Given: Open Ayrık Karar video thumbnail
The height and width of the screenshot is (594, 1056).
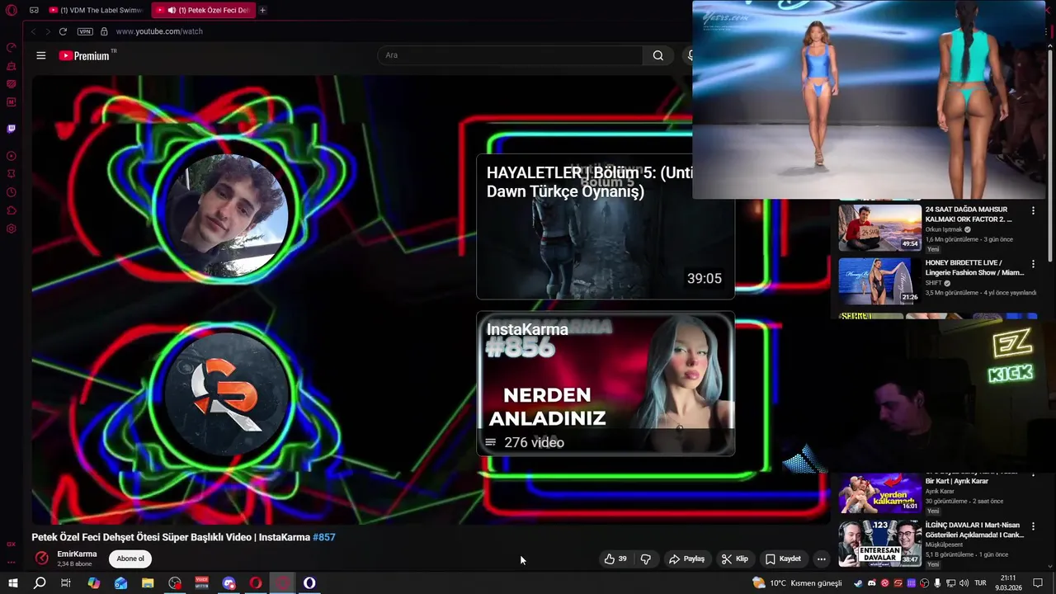Looking at the screenshot, I should tap(879, 493).
